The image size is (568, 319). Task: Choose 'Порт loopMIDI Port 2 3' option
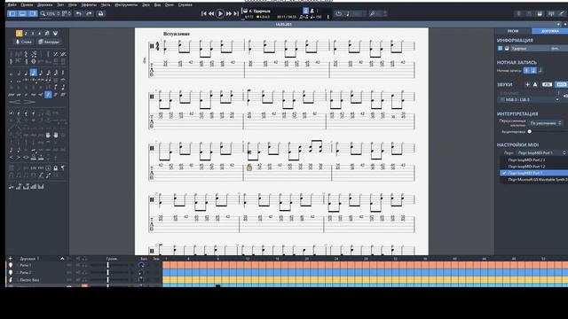[534, 159]
